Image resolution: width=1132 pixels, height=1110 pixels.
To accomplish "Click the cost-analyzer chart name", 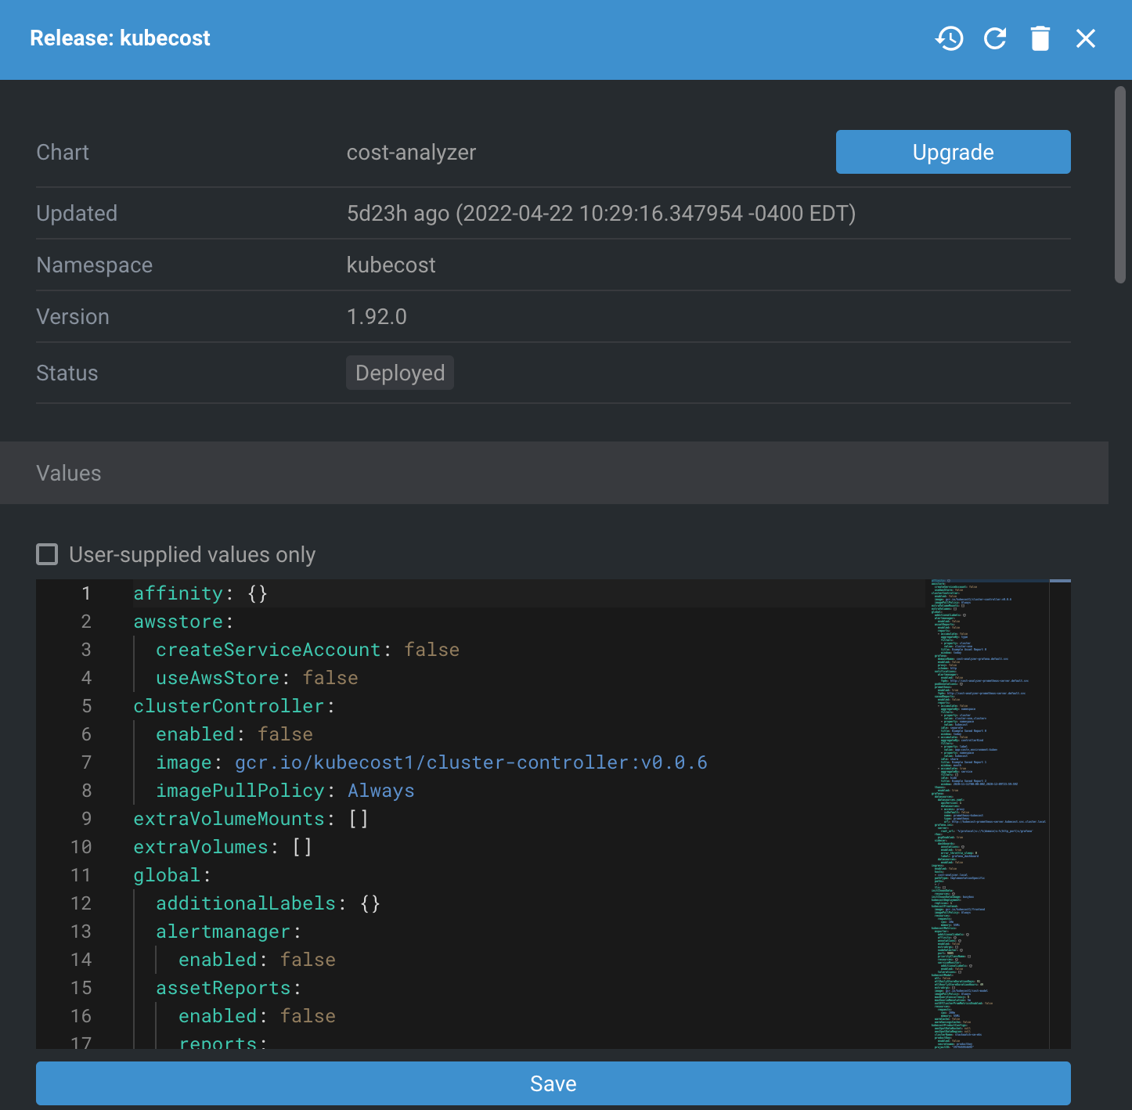I will pos(411,152).
